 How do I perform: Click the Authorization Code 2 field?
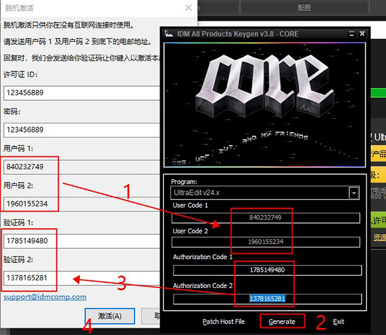point(266,299)
